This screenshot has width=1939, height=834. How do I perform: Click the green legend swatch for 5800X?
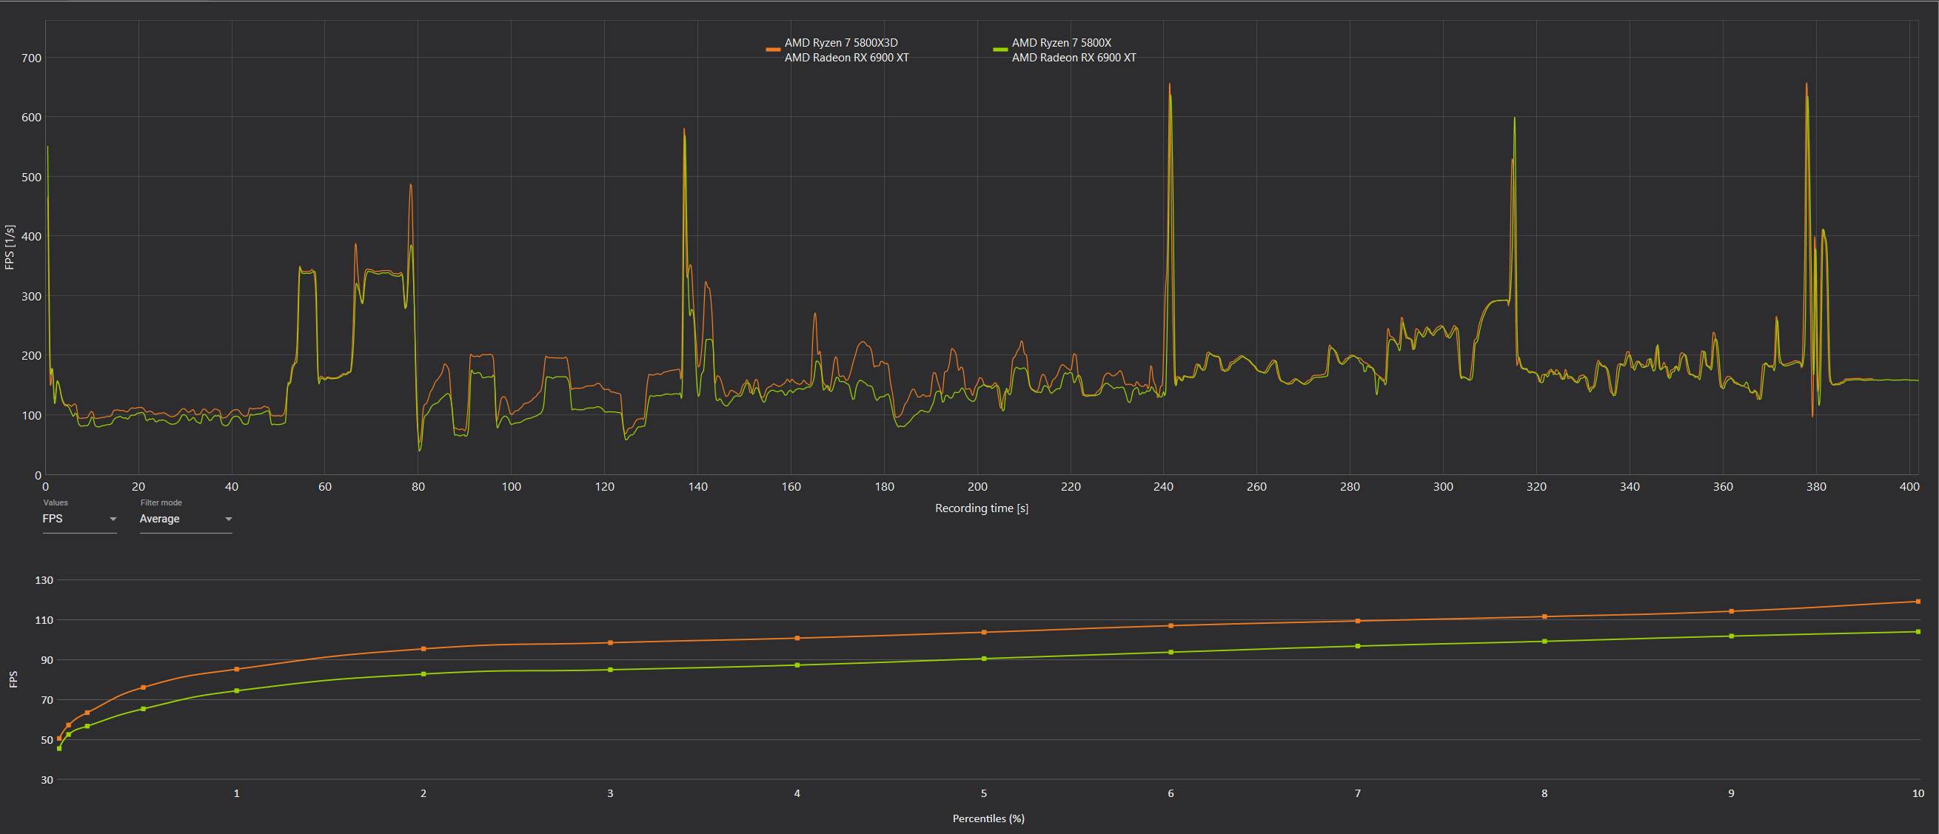(x=999, y=50)
